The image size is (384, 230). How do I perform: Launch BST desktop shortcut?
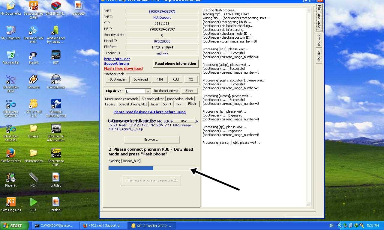tap(56, 57)
